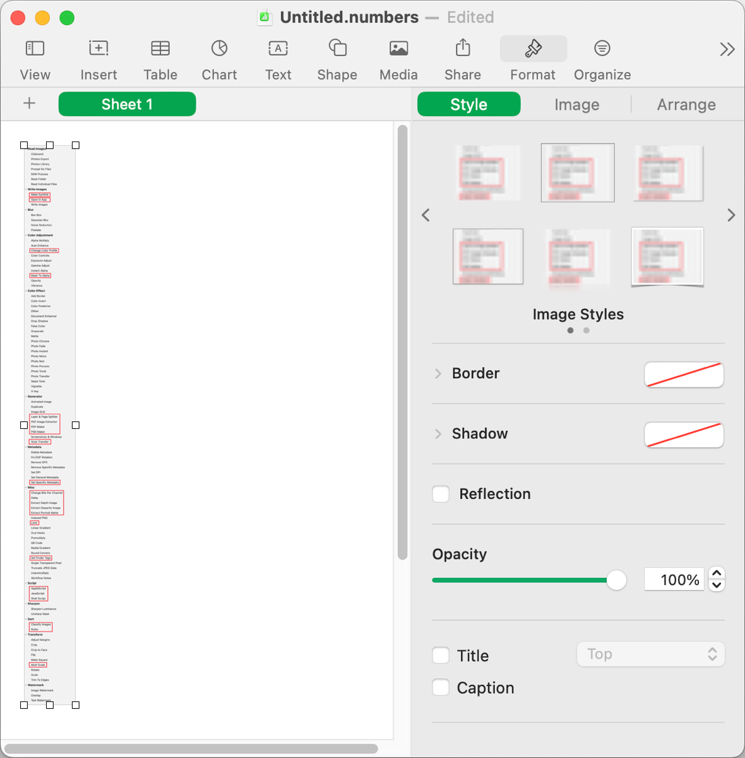The height and width of the screenshot is (758, 745).
Task: Expand the Shadow section
Action: tap(438, 434)
